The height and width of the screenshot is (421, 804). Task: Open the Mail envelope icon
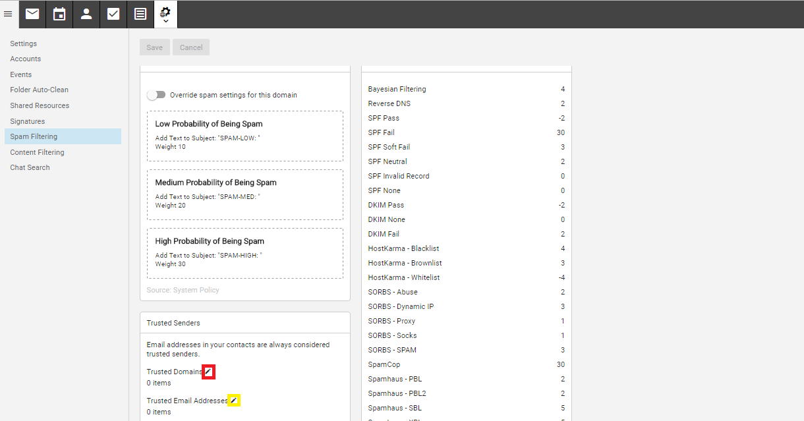pos(32,14)
